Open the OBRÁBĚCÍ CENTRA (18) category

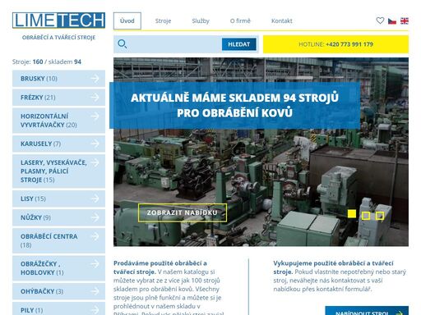[58, 240]
